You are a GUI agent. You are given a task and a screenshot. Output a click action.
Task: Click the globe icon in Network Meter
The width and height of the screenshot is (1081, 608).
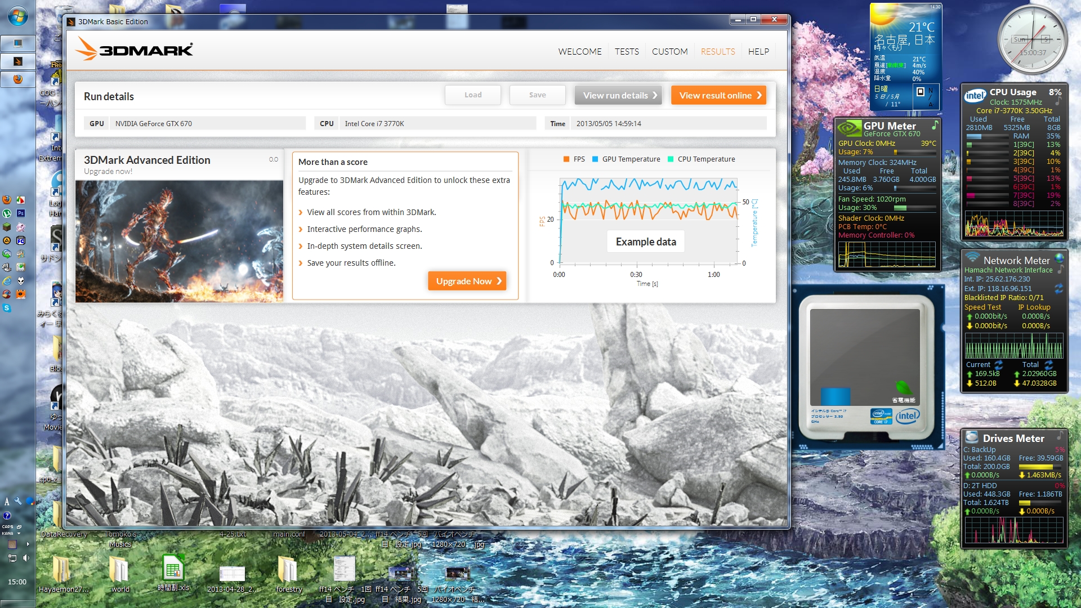point(1060,258)
